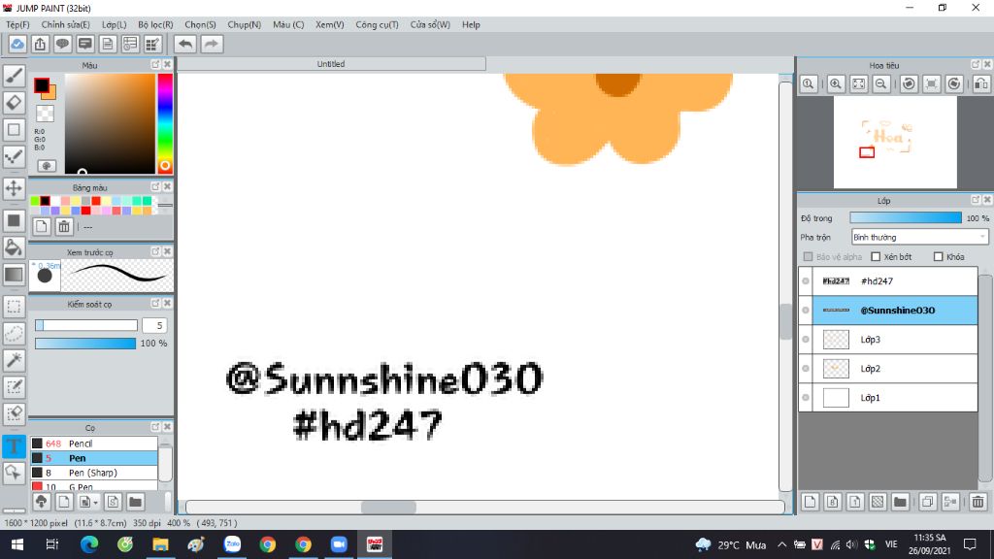Image resolution: width=994 pixels, height=559 pixels.
Task: Switch to the Untitled canvas tab
Action: click(x=331, y=64)
